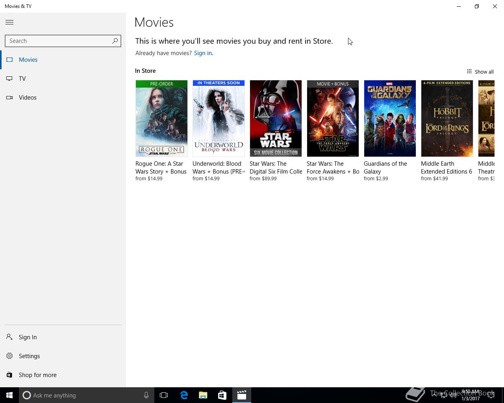Open the Guardians of the Galaxy poster
Image resolution: width=504 pixels, height=403 pixels.
pos(390,118)
